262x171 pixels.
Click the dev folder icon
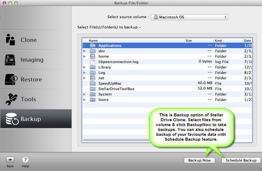point(93,51)
